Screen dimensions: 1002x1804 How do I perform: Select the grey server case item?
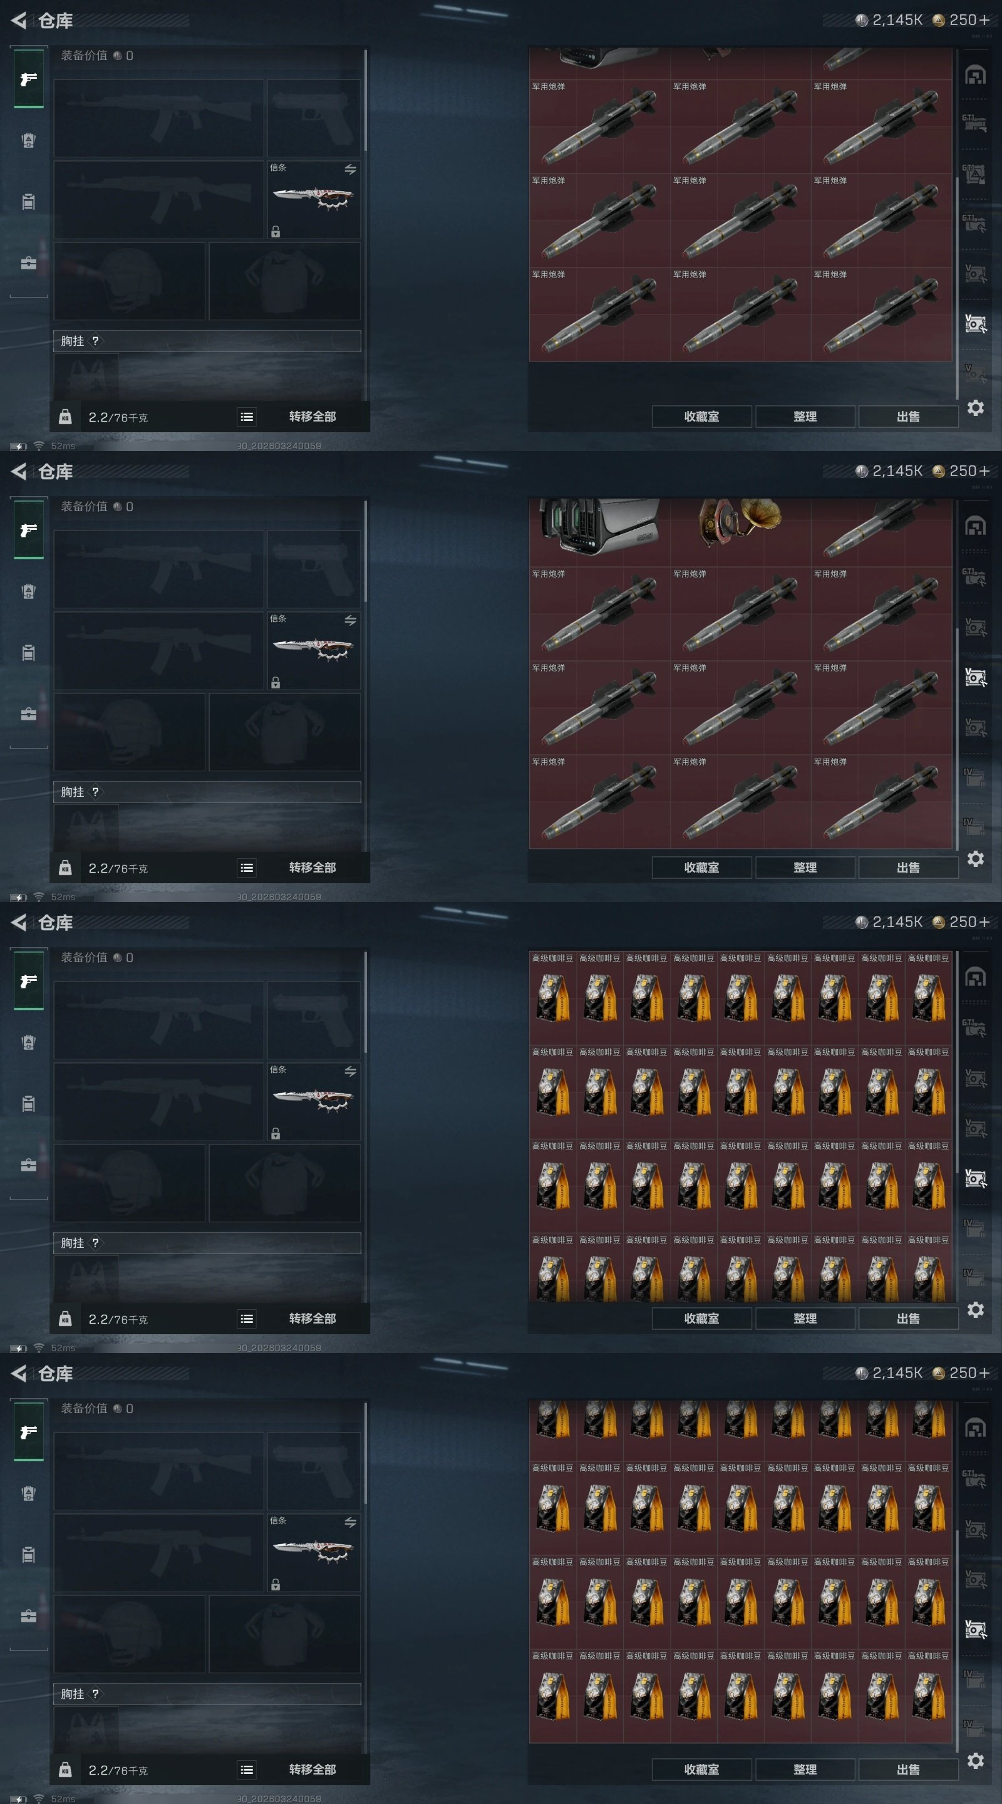point(599,527)
